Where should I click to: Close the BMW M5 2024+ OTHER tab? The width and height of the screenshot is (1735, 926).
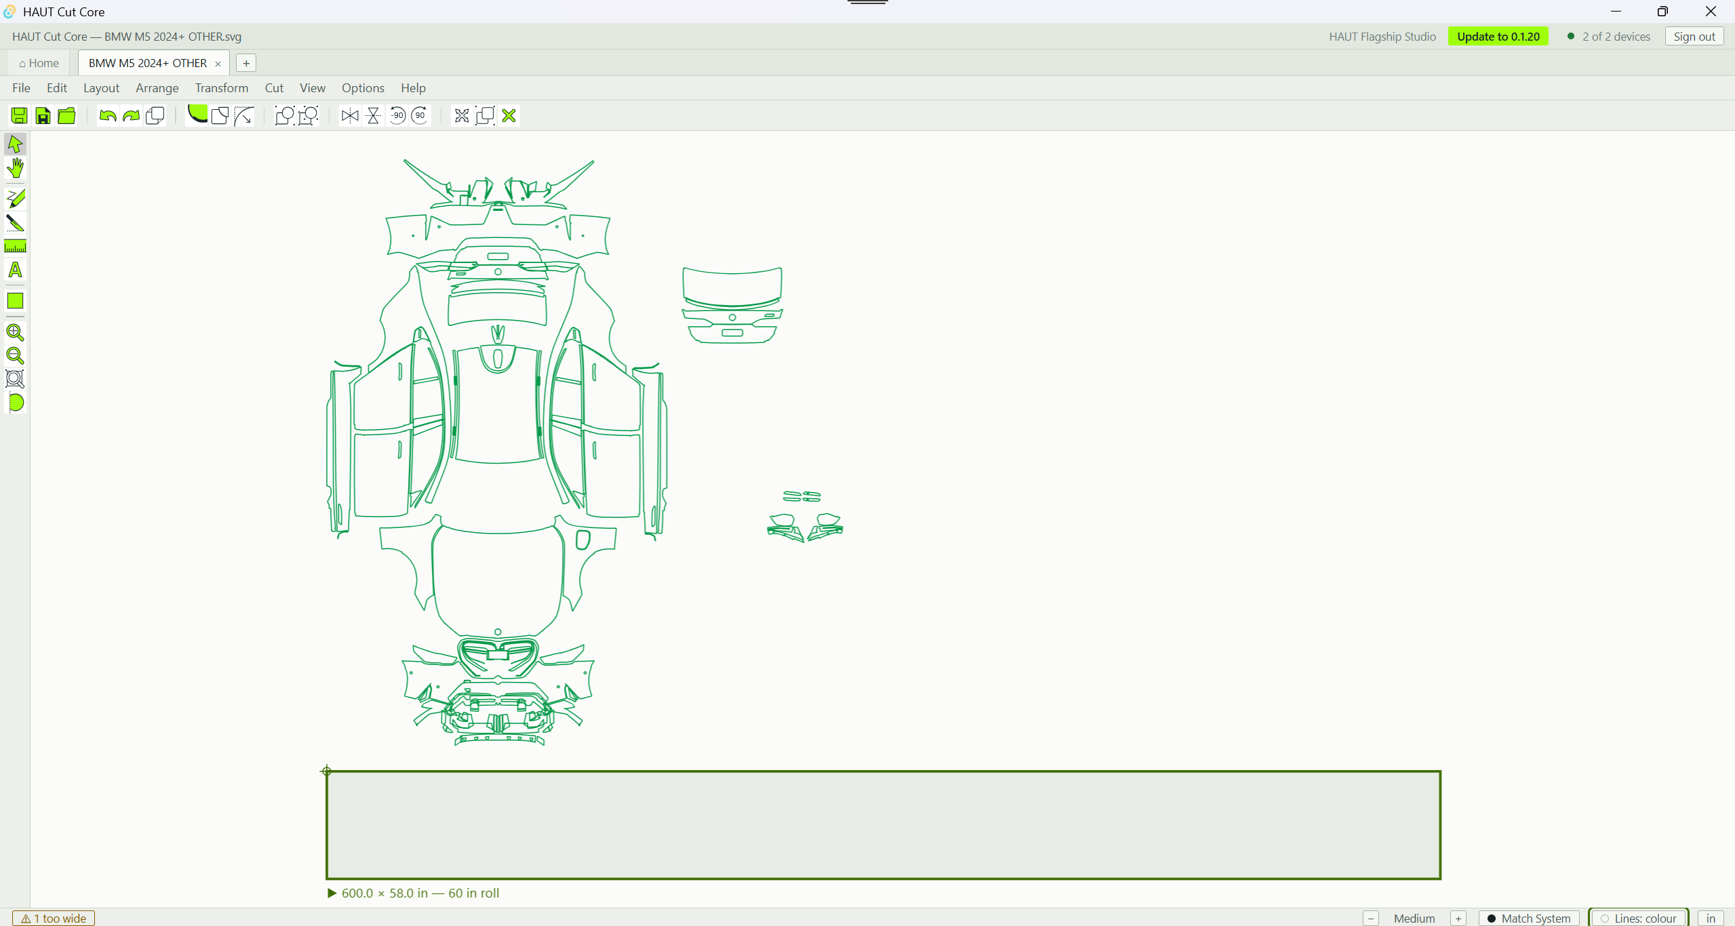point(218,64)
